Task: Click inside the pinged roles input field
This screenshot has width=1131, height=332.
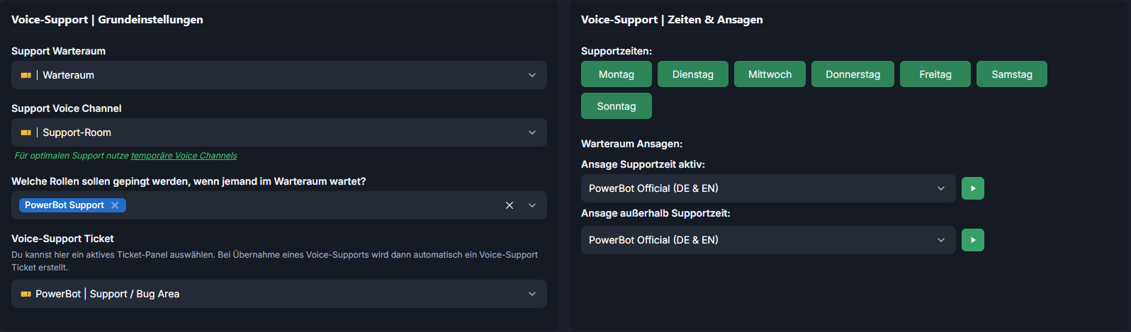Action: (x=312, y=205)
